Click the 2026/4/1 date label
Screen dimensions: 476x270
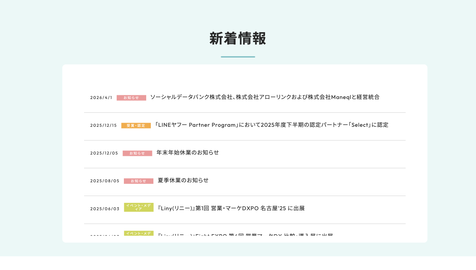point(101,98)
